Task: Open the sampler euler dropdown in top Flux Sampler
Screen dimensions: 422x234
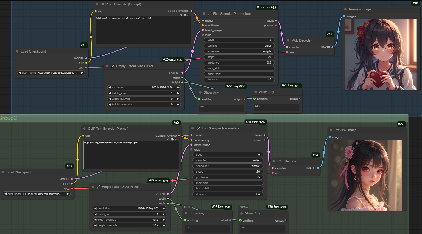Action: 239,46
